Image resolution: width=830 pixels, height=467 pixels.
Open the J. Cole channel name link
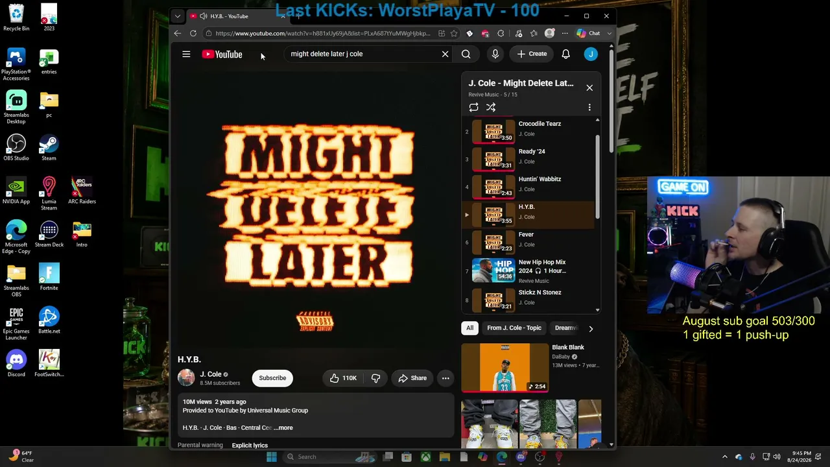211,374
